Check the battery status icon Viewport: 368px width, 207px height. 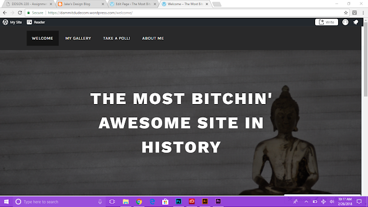point(315,202)
